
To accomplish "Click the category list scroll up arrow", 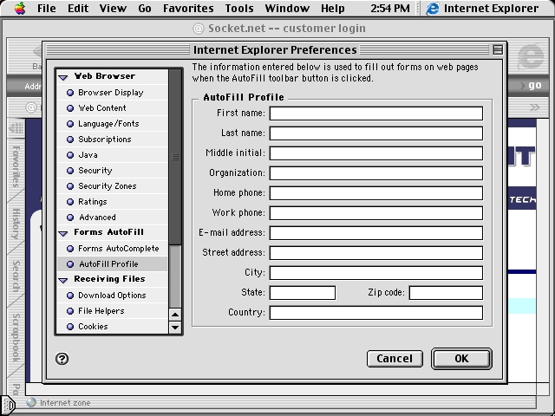I will pyautogui.click(x=175, y=314).
